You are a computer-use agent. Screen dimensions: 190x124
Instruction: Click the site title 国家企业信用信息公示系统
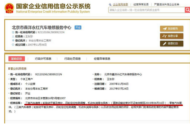(x=53, y=6)
